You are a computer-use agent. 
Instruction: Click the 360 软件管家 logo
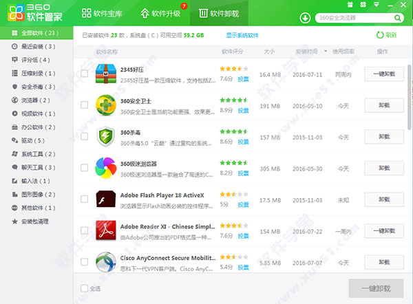35,13
